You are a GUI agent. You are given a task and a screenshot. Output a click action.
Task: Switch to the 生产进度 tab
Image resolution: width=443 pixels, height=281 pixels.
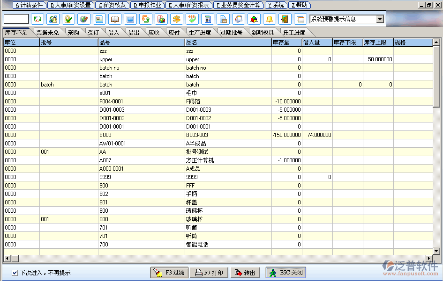[200, 33]
